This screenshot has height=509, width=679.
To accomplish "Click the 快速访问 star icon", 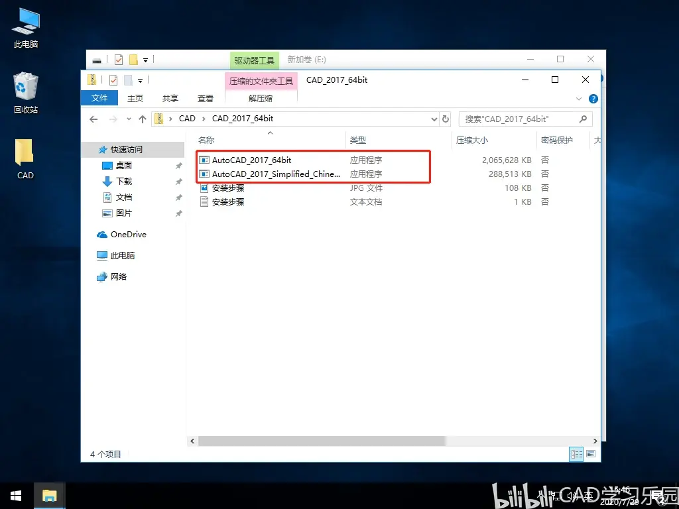I will (103, 150).
